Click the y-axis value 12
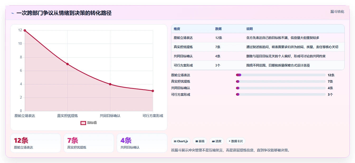This screenshot has height=163, width=355. coord(20,30)
